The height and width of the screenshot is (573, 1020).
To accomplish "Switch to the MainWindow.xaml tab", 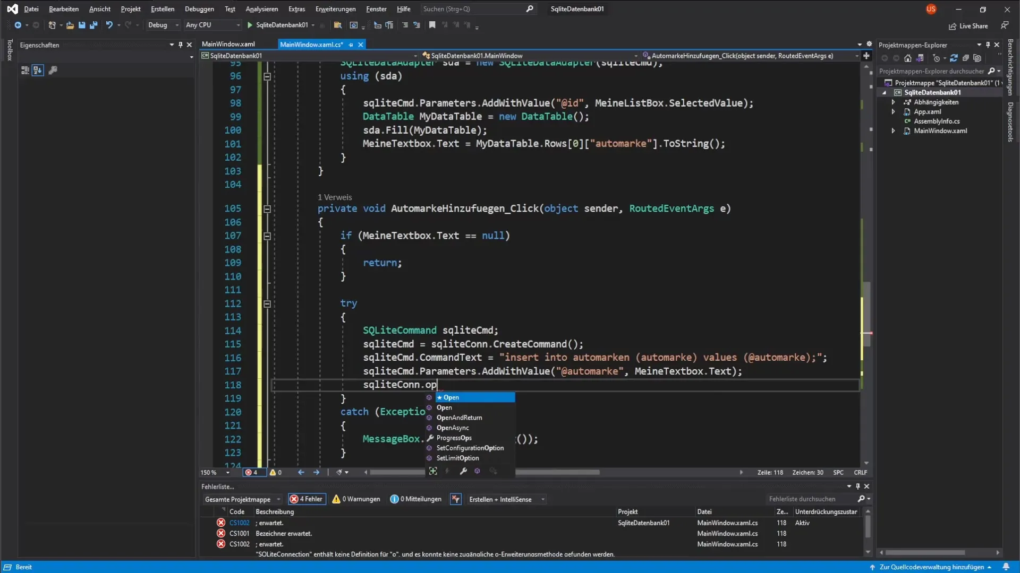I will 228,44.
